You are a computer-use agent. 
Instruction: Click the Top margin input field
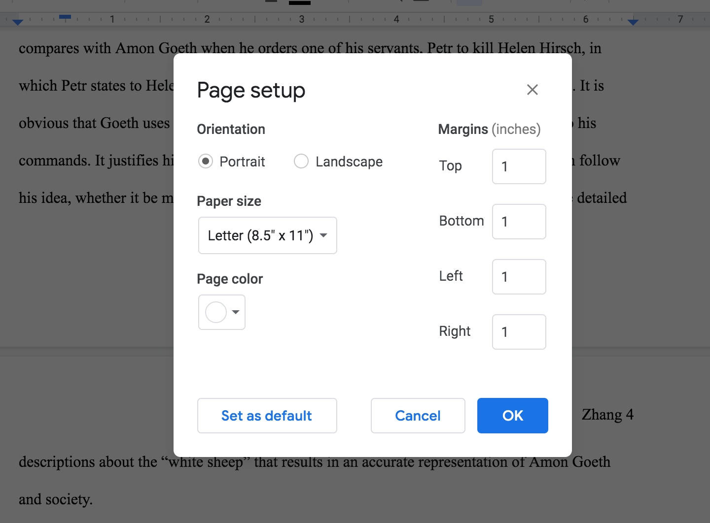click(519, 166)
